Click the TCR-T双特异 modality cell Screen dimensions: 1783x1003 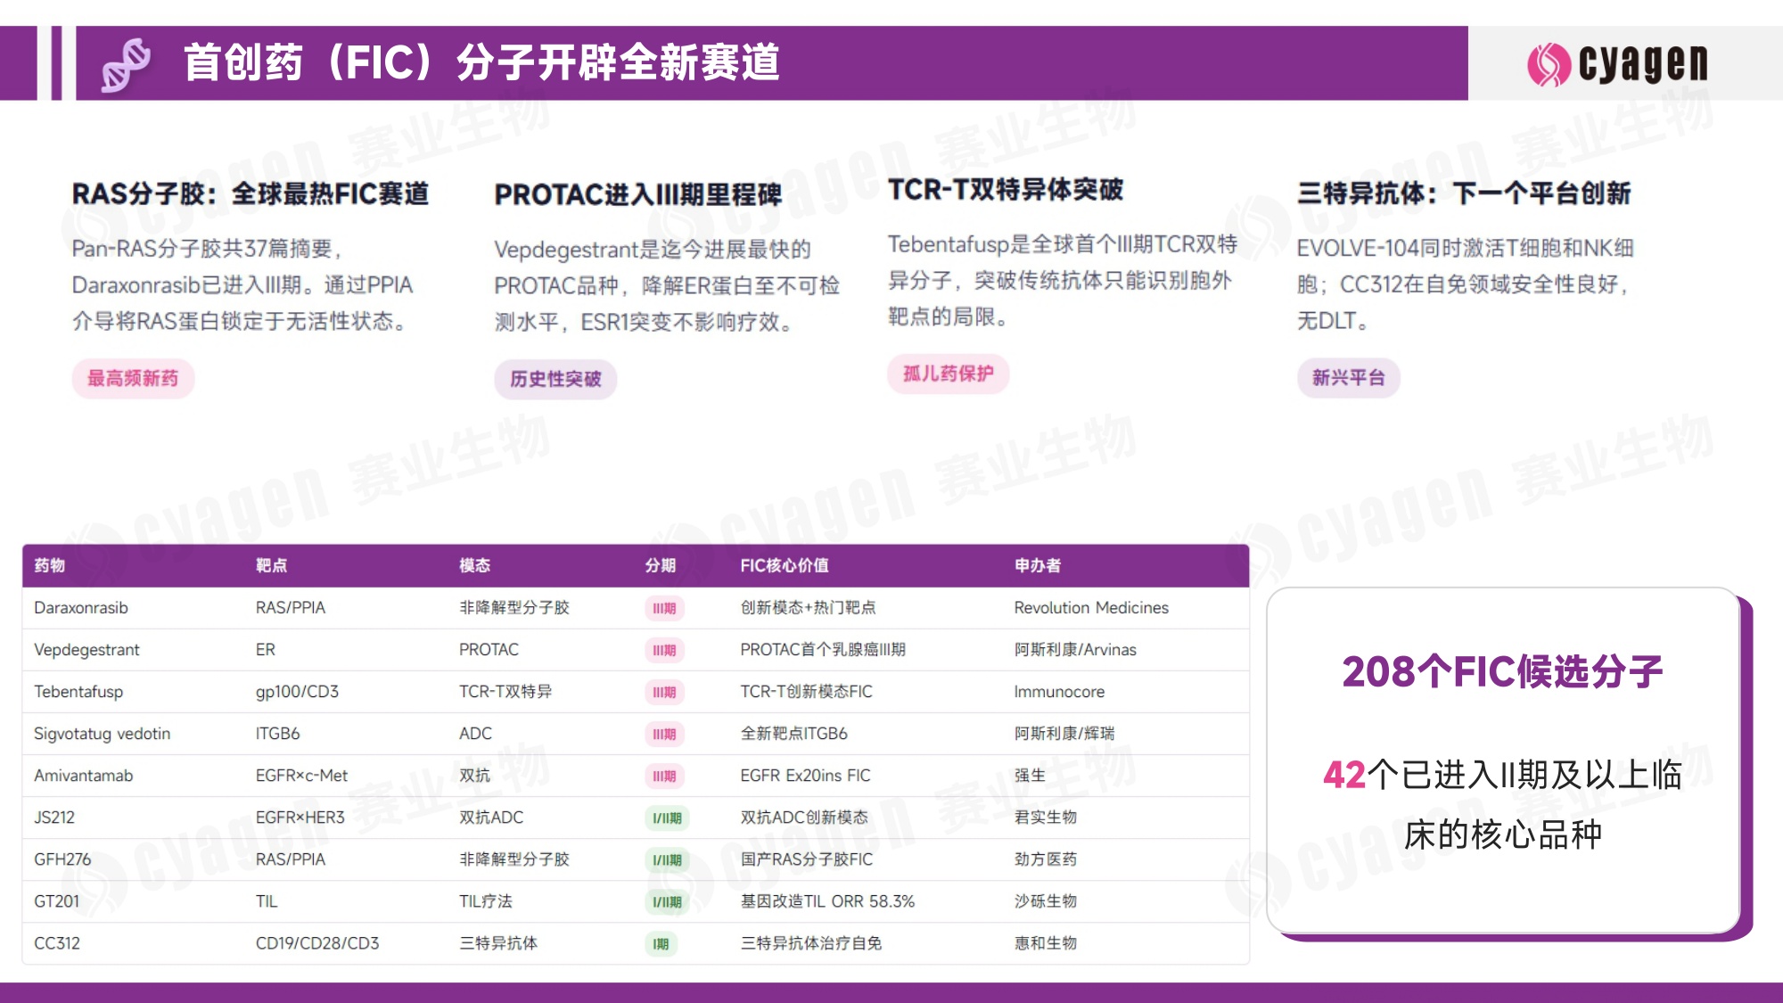pyautogui.click(x=505, y=692)
